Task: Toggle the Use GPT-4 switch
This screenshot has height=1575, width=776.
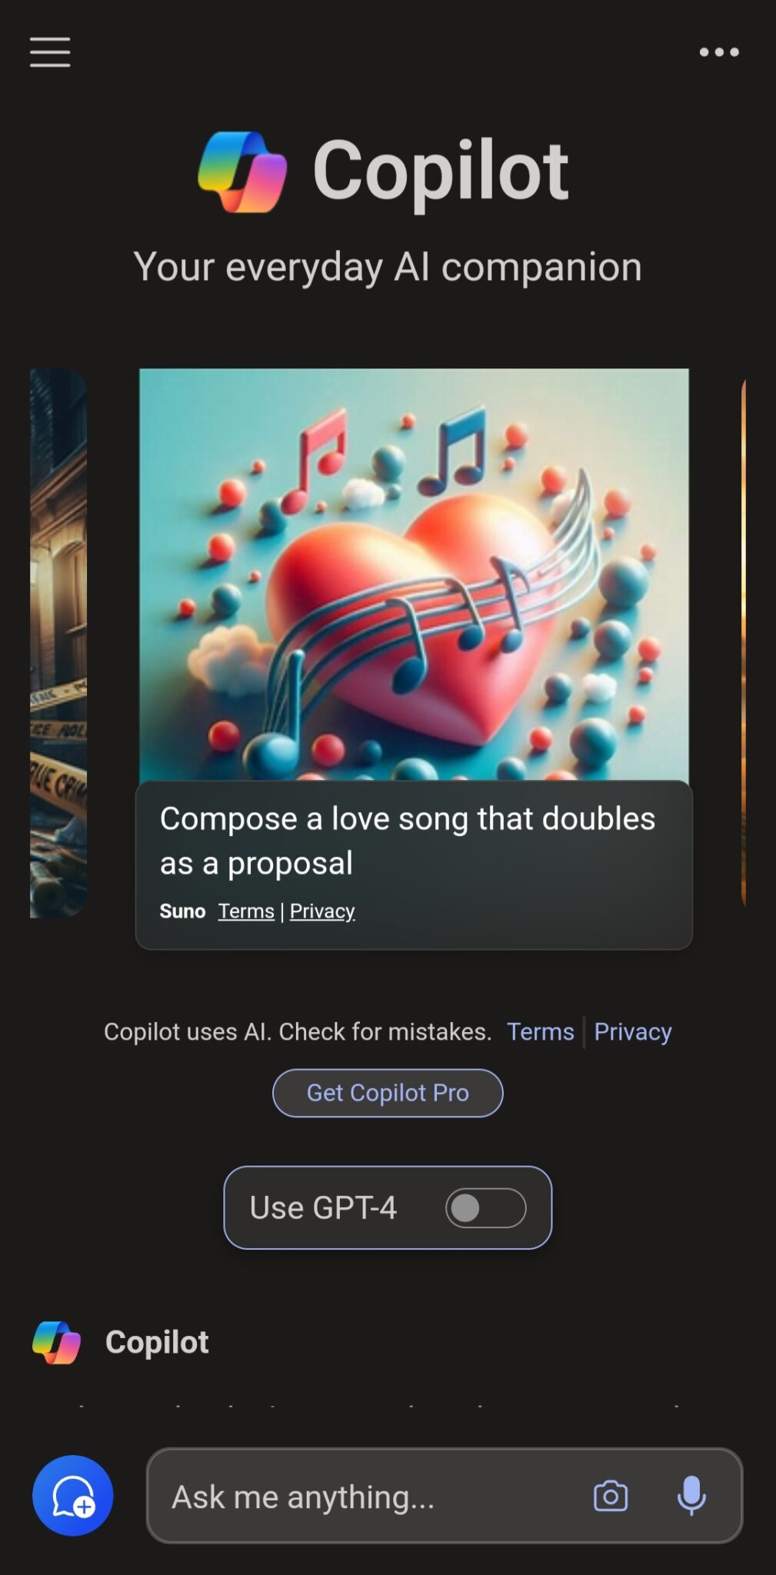Action: coord(485,1207)
